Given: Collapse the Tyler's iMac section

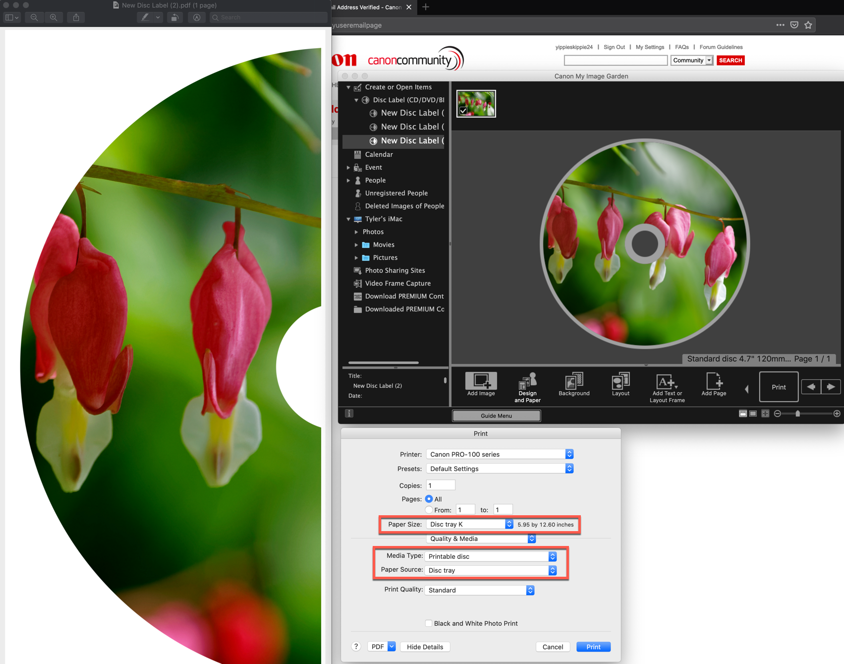Looking at the screenshot, I should [x=349, y=219].
